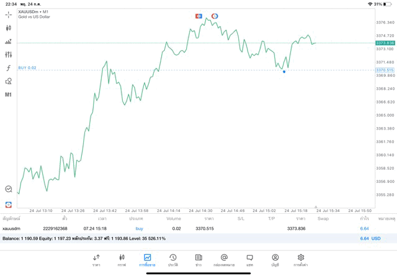Open chart settings sliders icon
Viewport: 397px width, 277px height.
pos(8,55)
